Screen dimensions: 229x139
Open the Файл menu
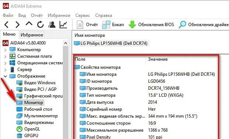(x=8, y=15)
